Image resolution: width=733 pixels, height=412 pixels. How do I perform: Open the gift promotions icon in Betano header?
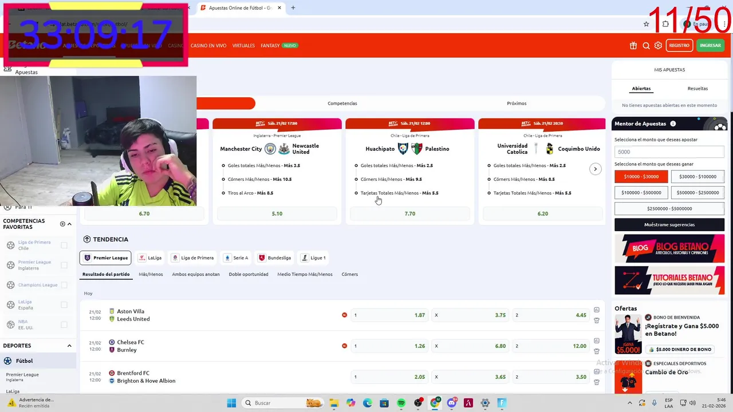pyautogui.click(x=633, y=46)
